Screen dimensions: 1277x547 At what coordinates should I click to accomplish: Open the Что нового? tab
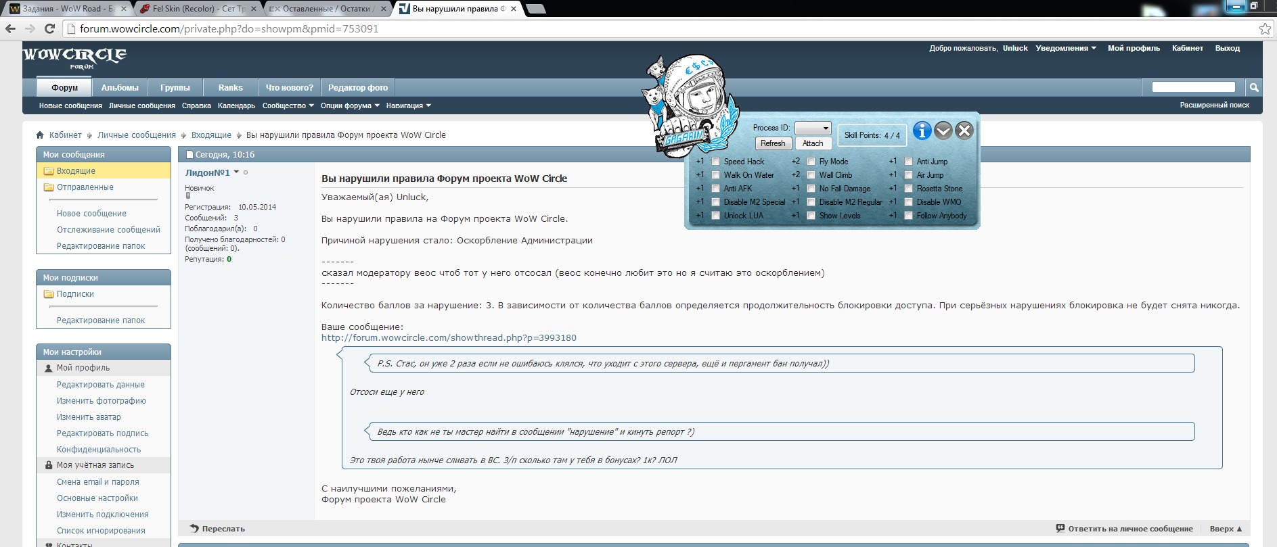pos(290,88)
